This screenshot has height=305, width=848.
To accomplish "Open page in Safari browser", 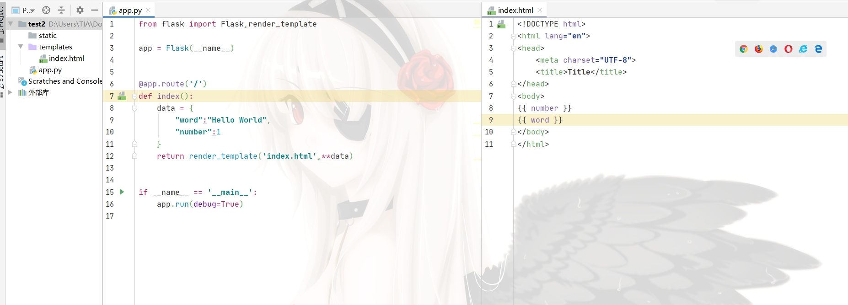I will (x=773, y=49).
